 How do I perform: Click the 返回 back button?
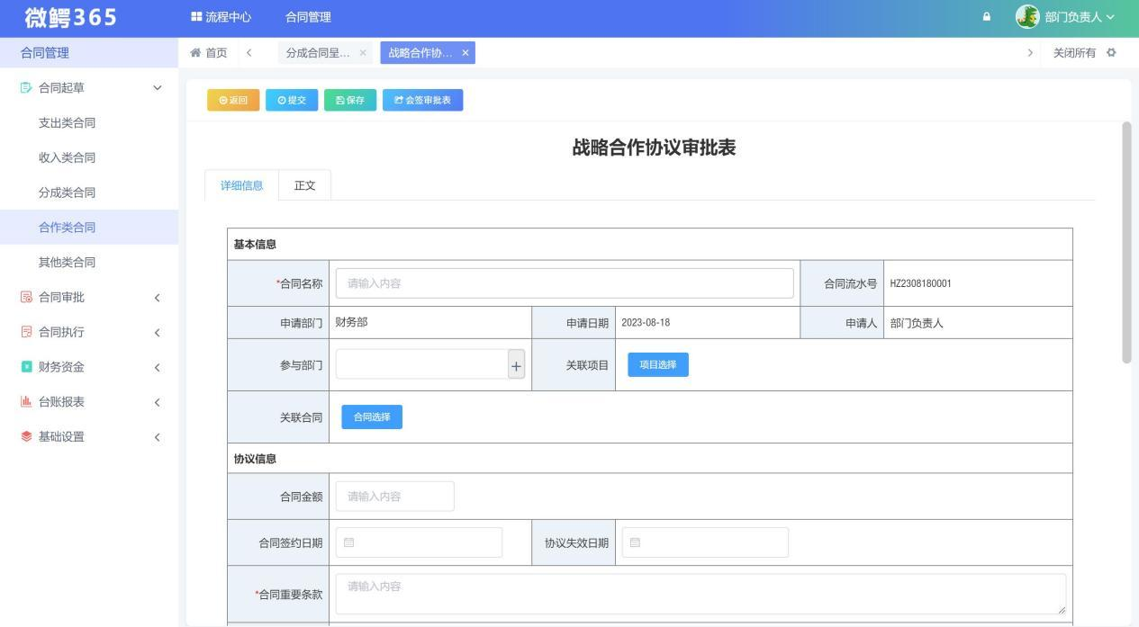coord(233,100)
